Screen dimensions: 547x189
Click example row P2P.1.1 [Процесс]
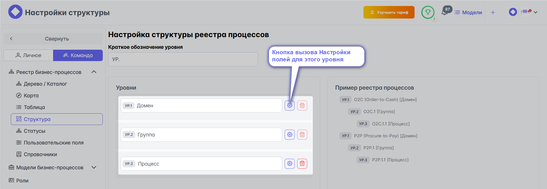point(383,160)
